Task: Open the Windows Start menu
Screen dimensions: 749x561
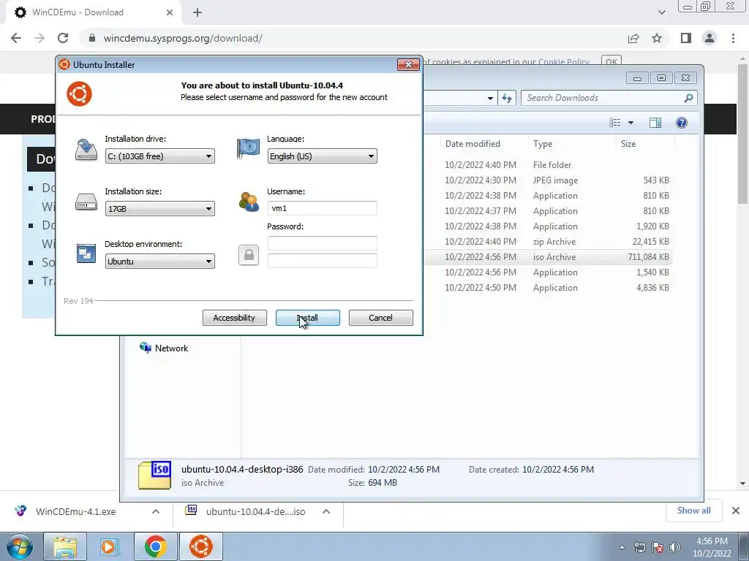Action: coord(19,546)
